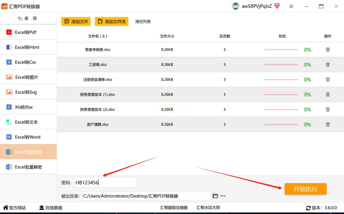344x214 pixels.
Task: Select file name 工资表.xlsx
Action: coord(98,65)
